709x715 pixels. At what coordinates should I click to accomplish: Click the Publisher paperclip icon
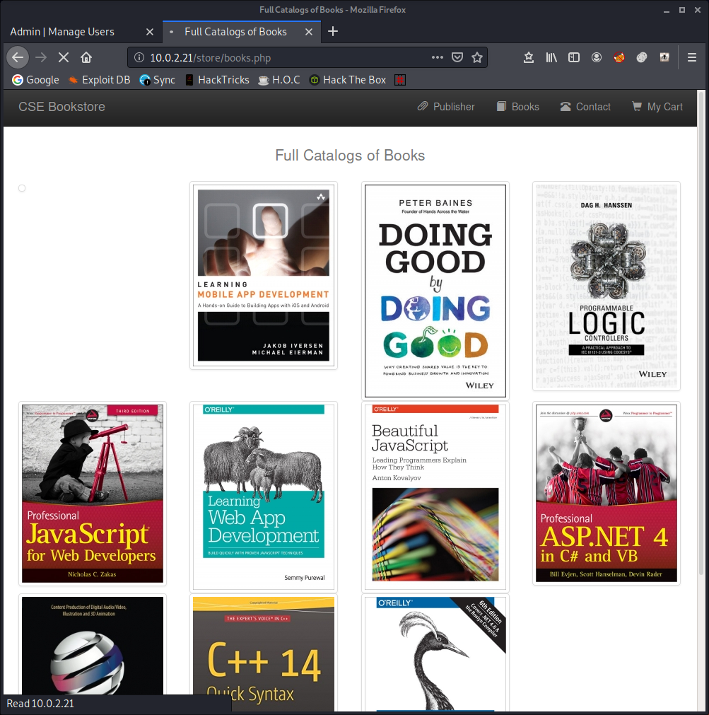coord(422,106)
